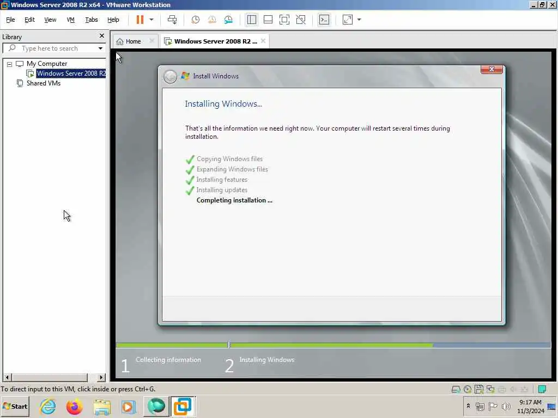Collapse the My Computer tree node
The width and height of the screenshot is (558, 418).
click(10, 64)
